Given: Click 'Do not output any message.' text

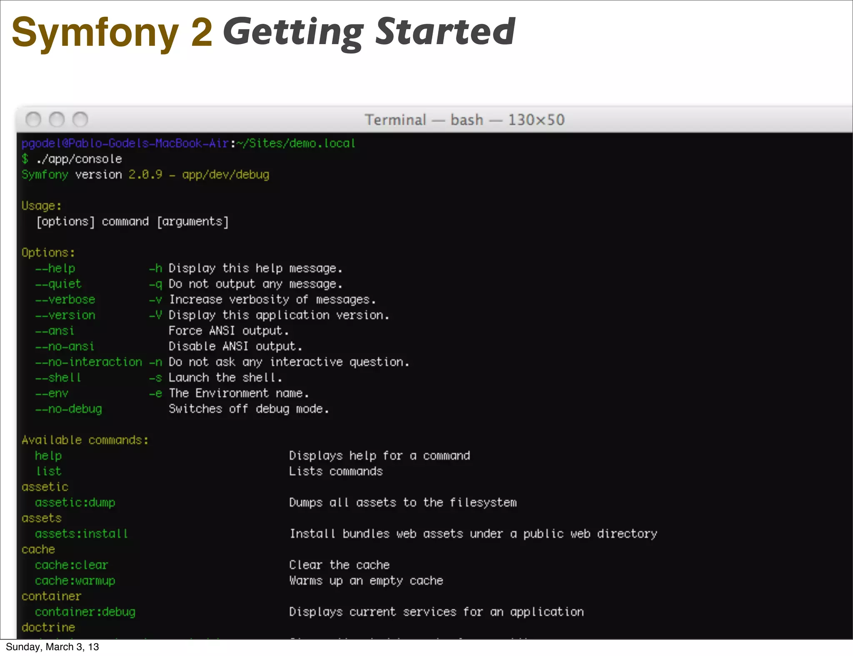Looking at the screenshot, I should point(255,284).
